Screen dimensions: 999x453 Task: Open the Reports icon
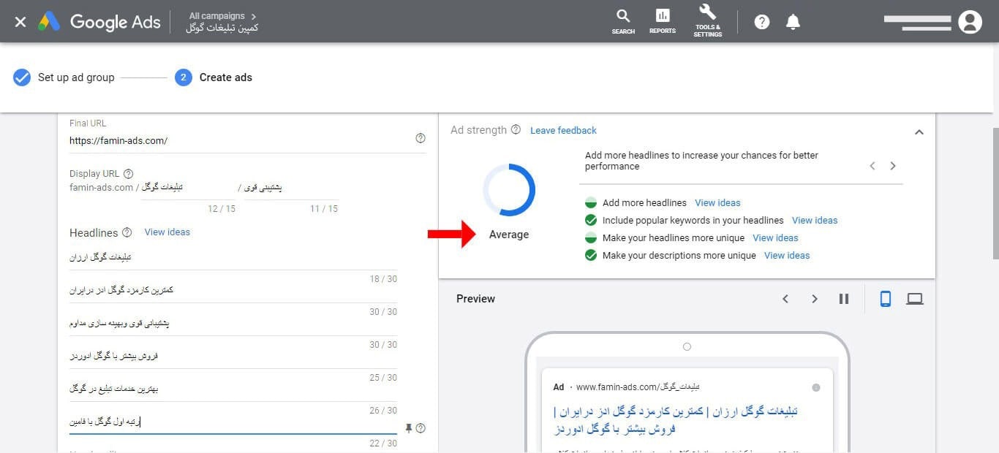[x=663, y=21]
